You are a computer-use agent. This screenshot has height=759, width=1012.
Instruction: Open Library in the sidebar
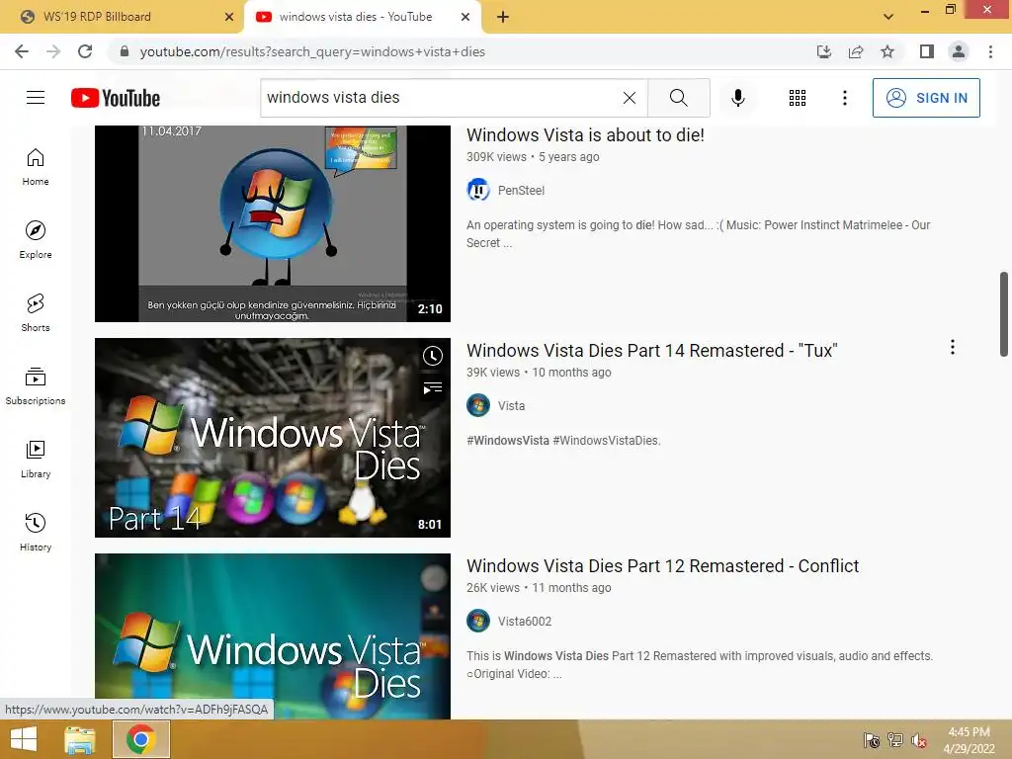tap(36, 459)
